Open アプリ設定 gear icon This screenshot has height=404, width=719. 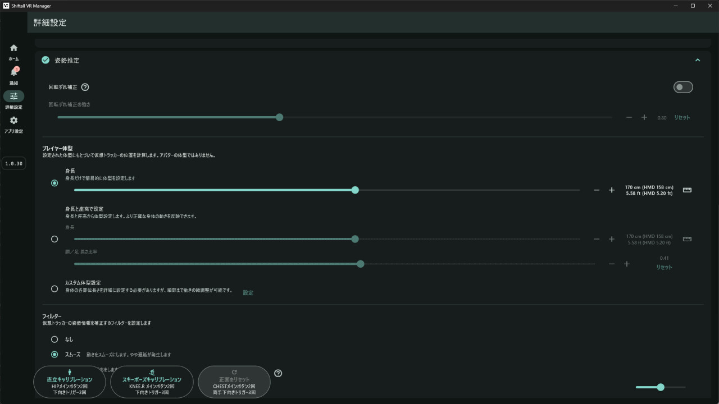(x=13, y=121)
